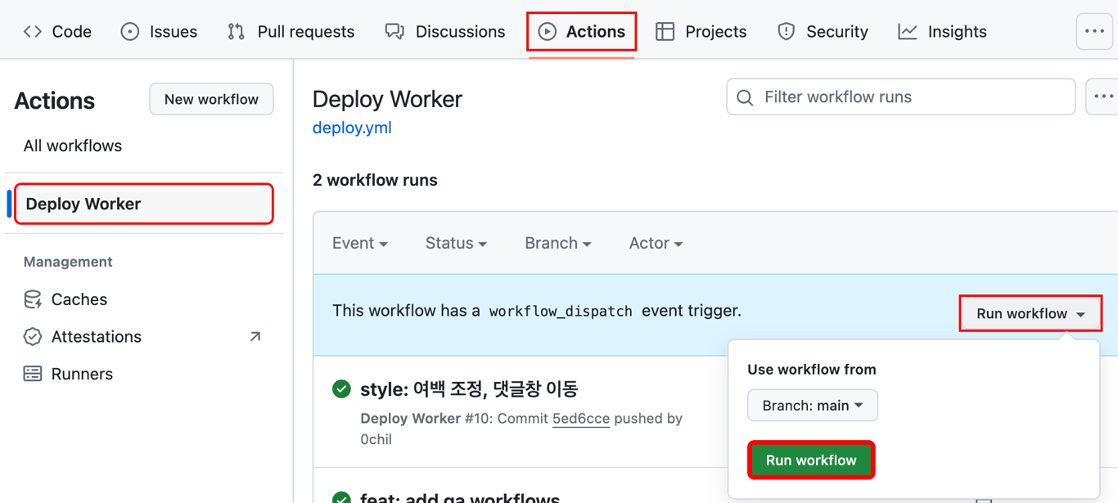Click the success check icon for run #10
Image resolution: width=1118 pixels, height=503 pixels.
coord(341,389)
